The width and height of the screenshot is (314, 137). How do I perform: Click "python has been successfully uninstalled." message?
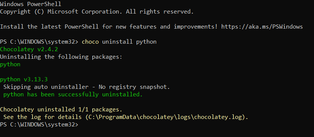tap(73, 94)
